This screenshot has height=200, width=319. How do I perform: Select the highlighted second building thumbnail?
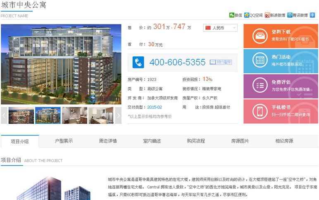[x=48, y=116]
